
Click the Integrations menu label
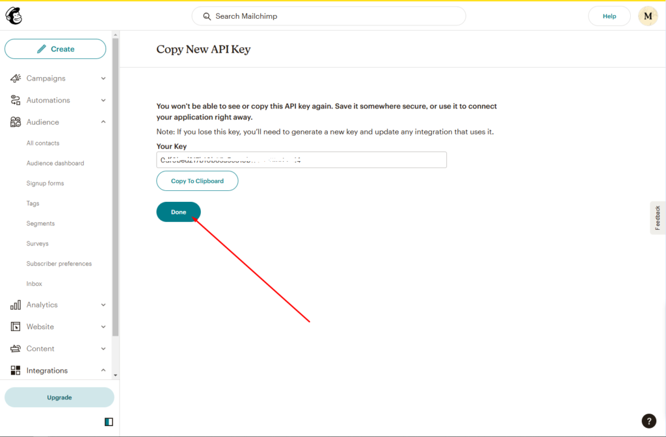click(x=47, y=371)
